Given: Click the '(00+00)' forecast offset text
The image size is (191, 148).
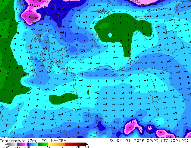Looking at the screenshot, I should pyautogui.click(x=180, y=141).
